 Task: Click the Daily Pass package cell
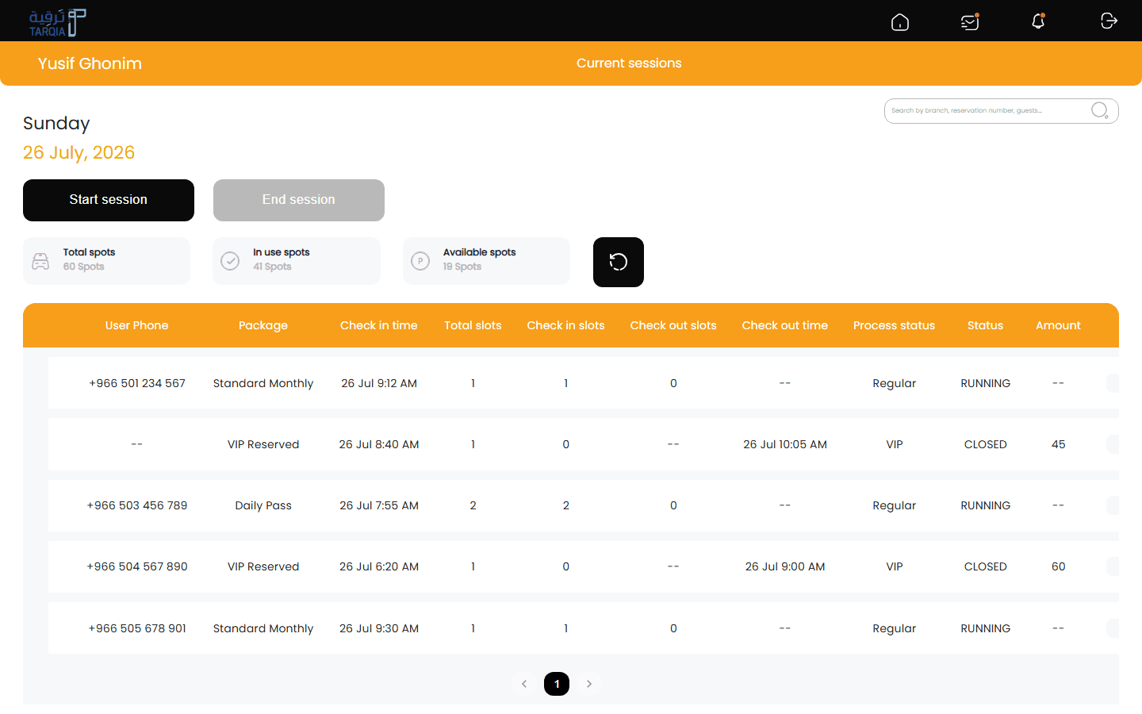[263, 505]
